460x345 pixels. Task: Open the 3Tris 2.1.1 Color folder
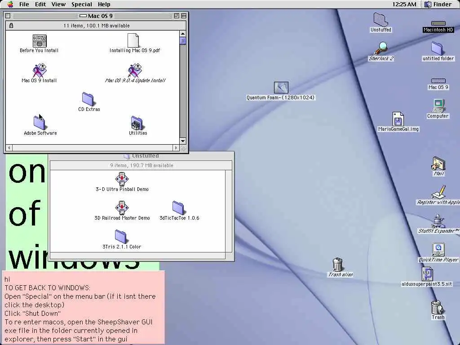tap(120, 236)
